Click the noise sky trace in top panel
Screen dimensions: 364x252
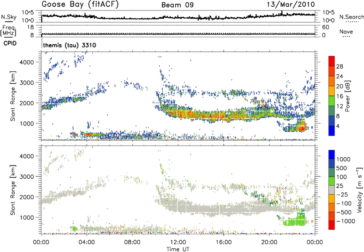pyautogui.click(x=178, y=17)
